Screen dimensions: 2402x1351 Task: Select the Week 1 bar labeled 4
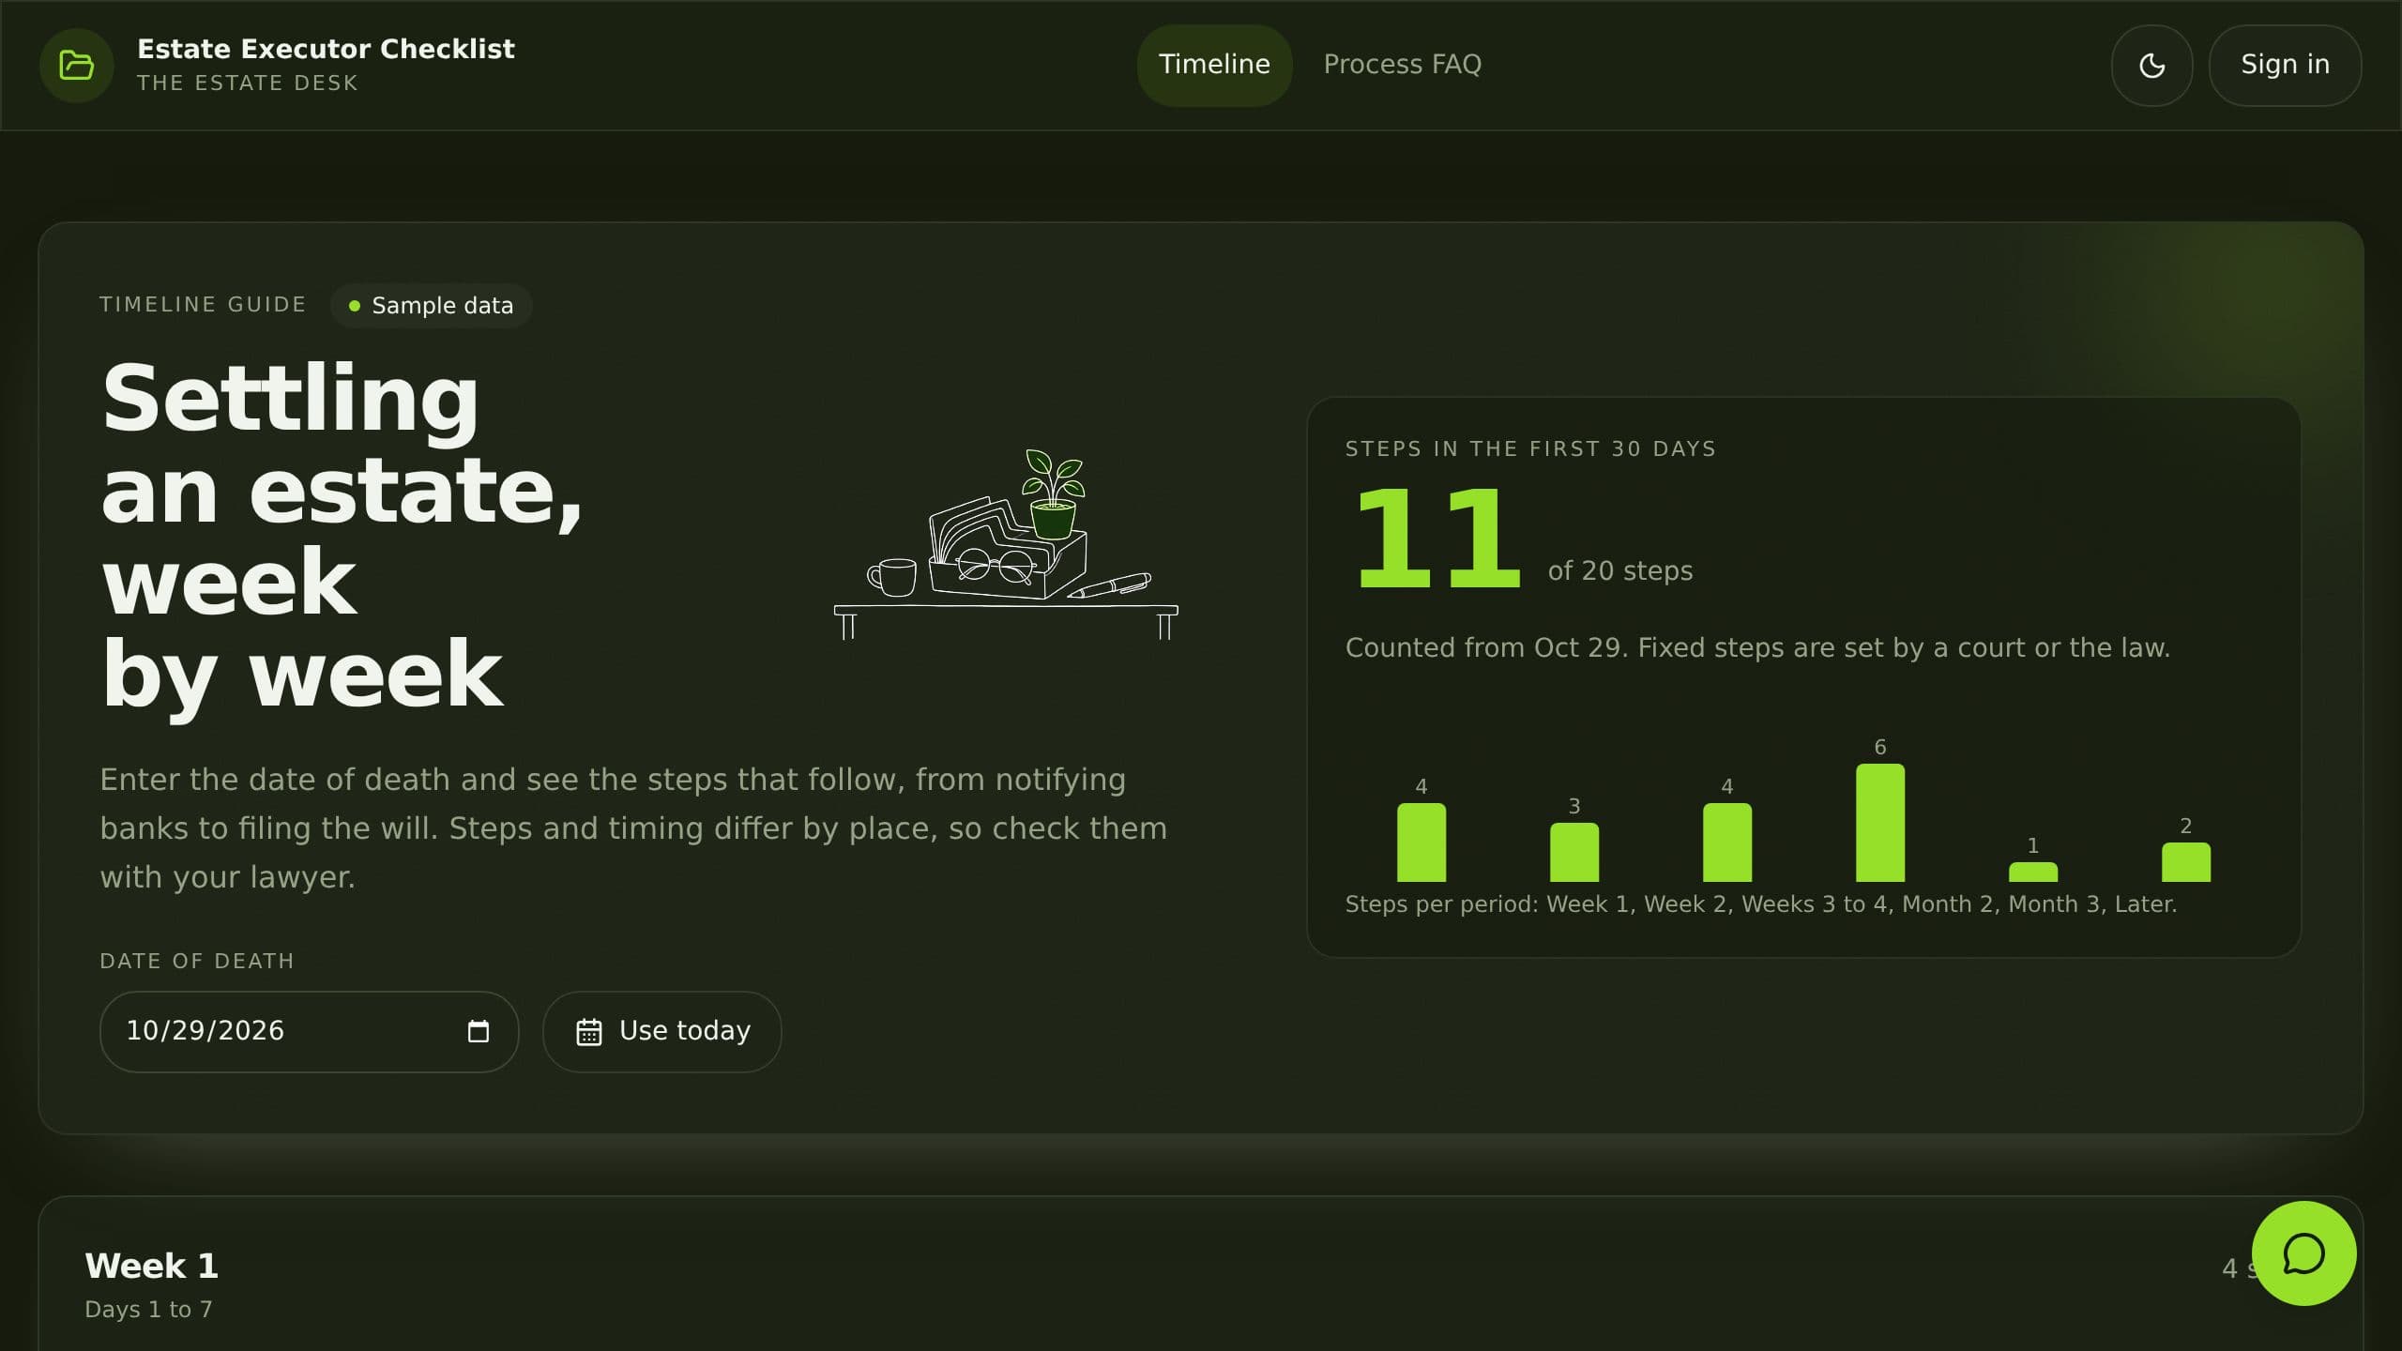[x=1421, y=842]
